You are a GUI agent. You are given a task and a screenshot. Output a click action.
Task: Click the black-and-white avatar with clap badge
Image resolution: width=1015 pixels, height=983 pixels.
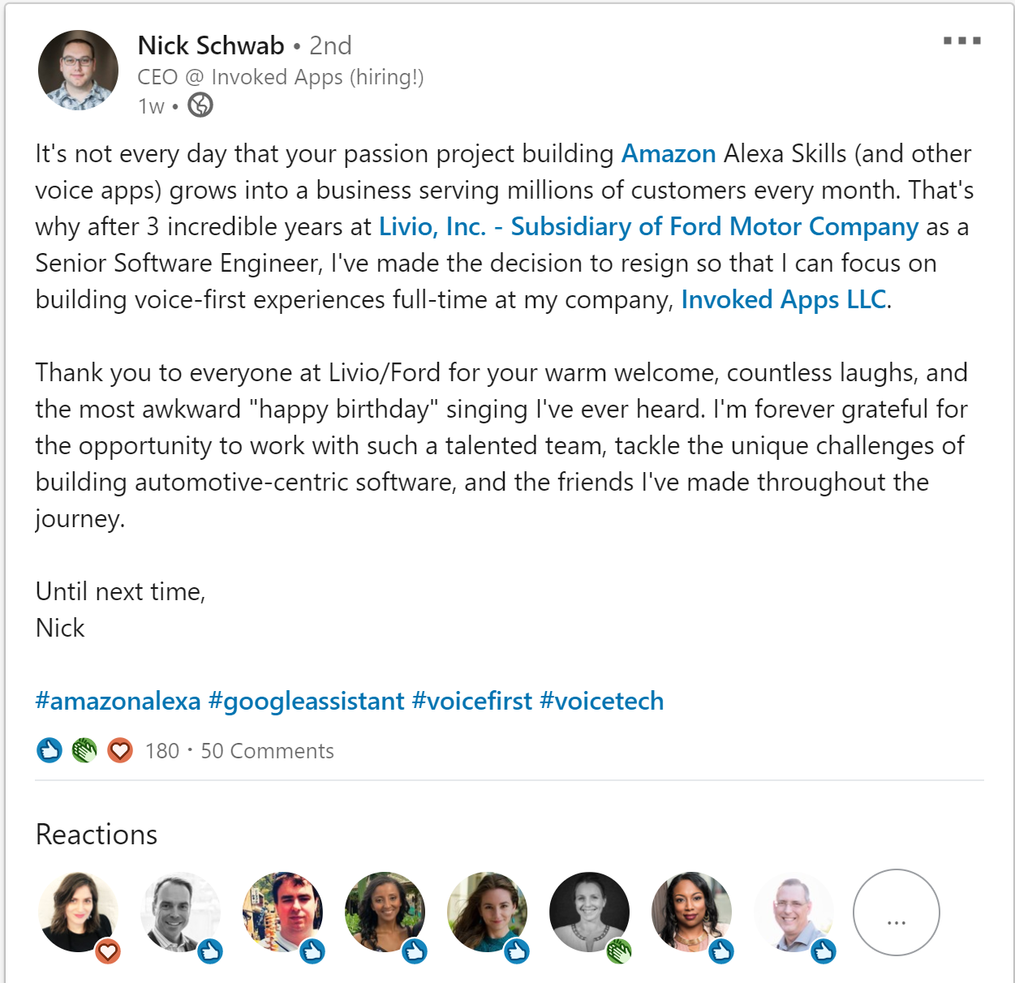pyautogui.click(x=589, y=912)
